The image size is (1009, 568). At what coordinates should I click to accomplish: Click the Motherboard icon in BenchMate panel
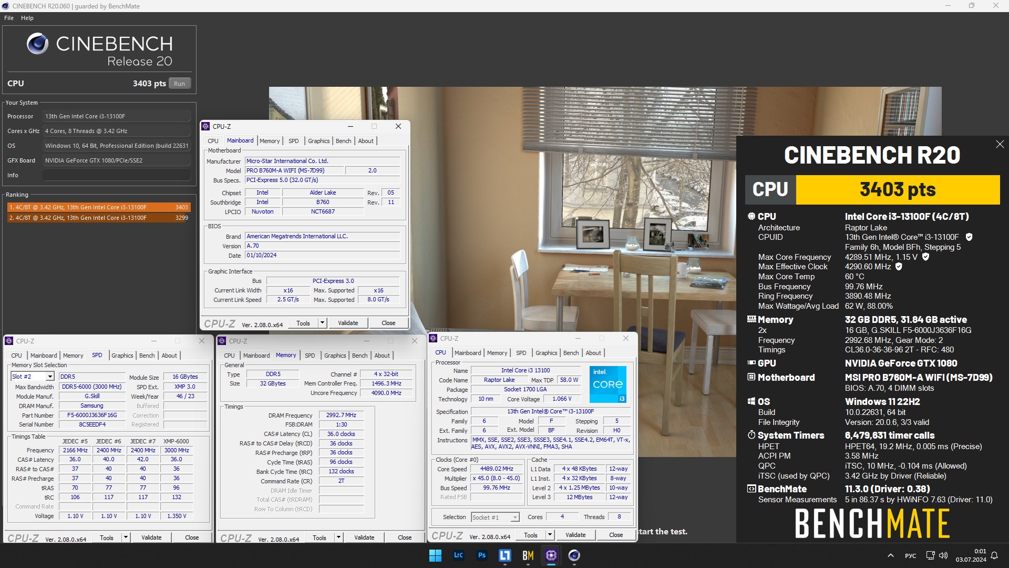(751, 377)
